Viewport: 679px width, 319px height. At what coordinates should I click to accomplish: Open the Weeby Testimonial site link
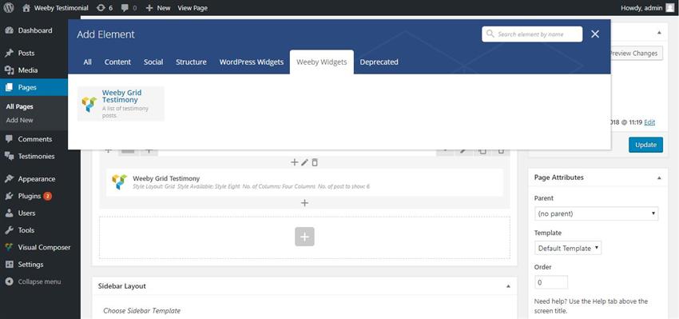point(55,8)
